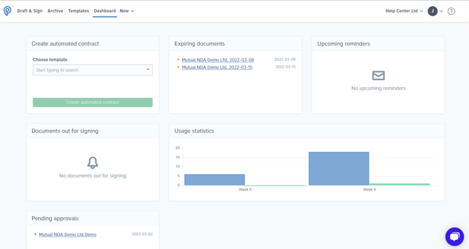This screenshot has height=249, width=469.
Task: Click the Choose template label
Action: pyautogui.click(x=50, y=60)
